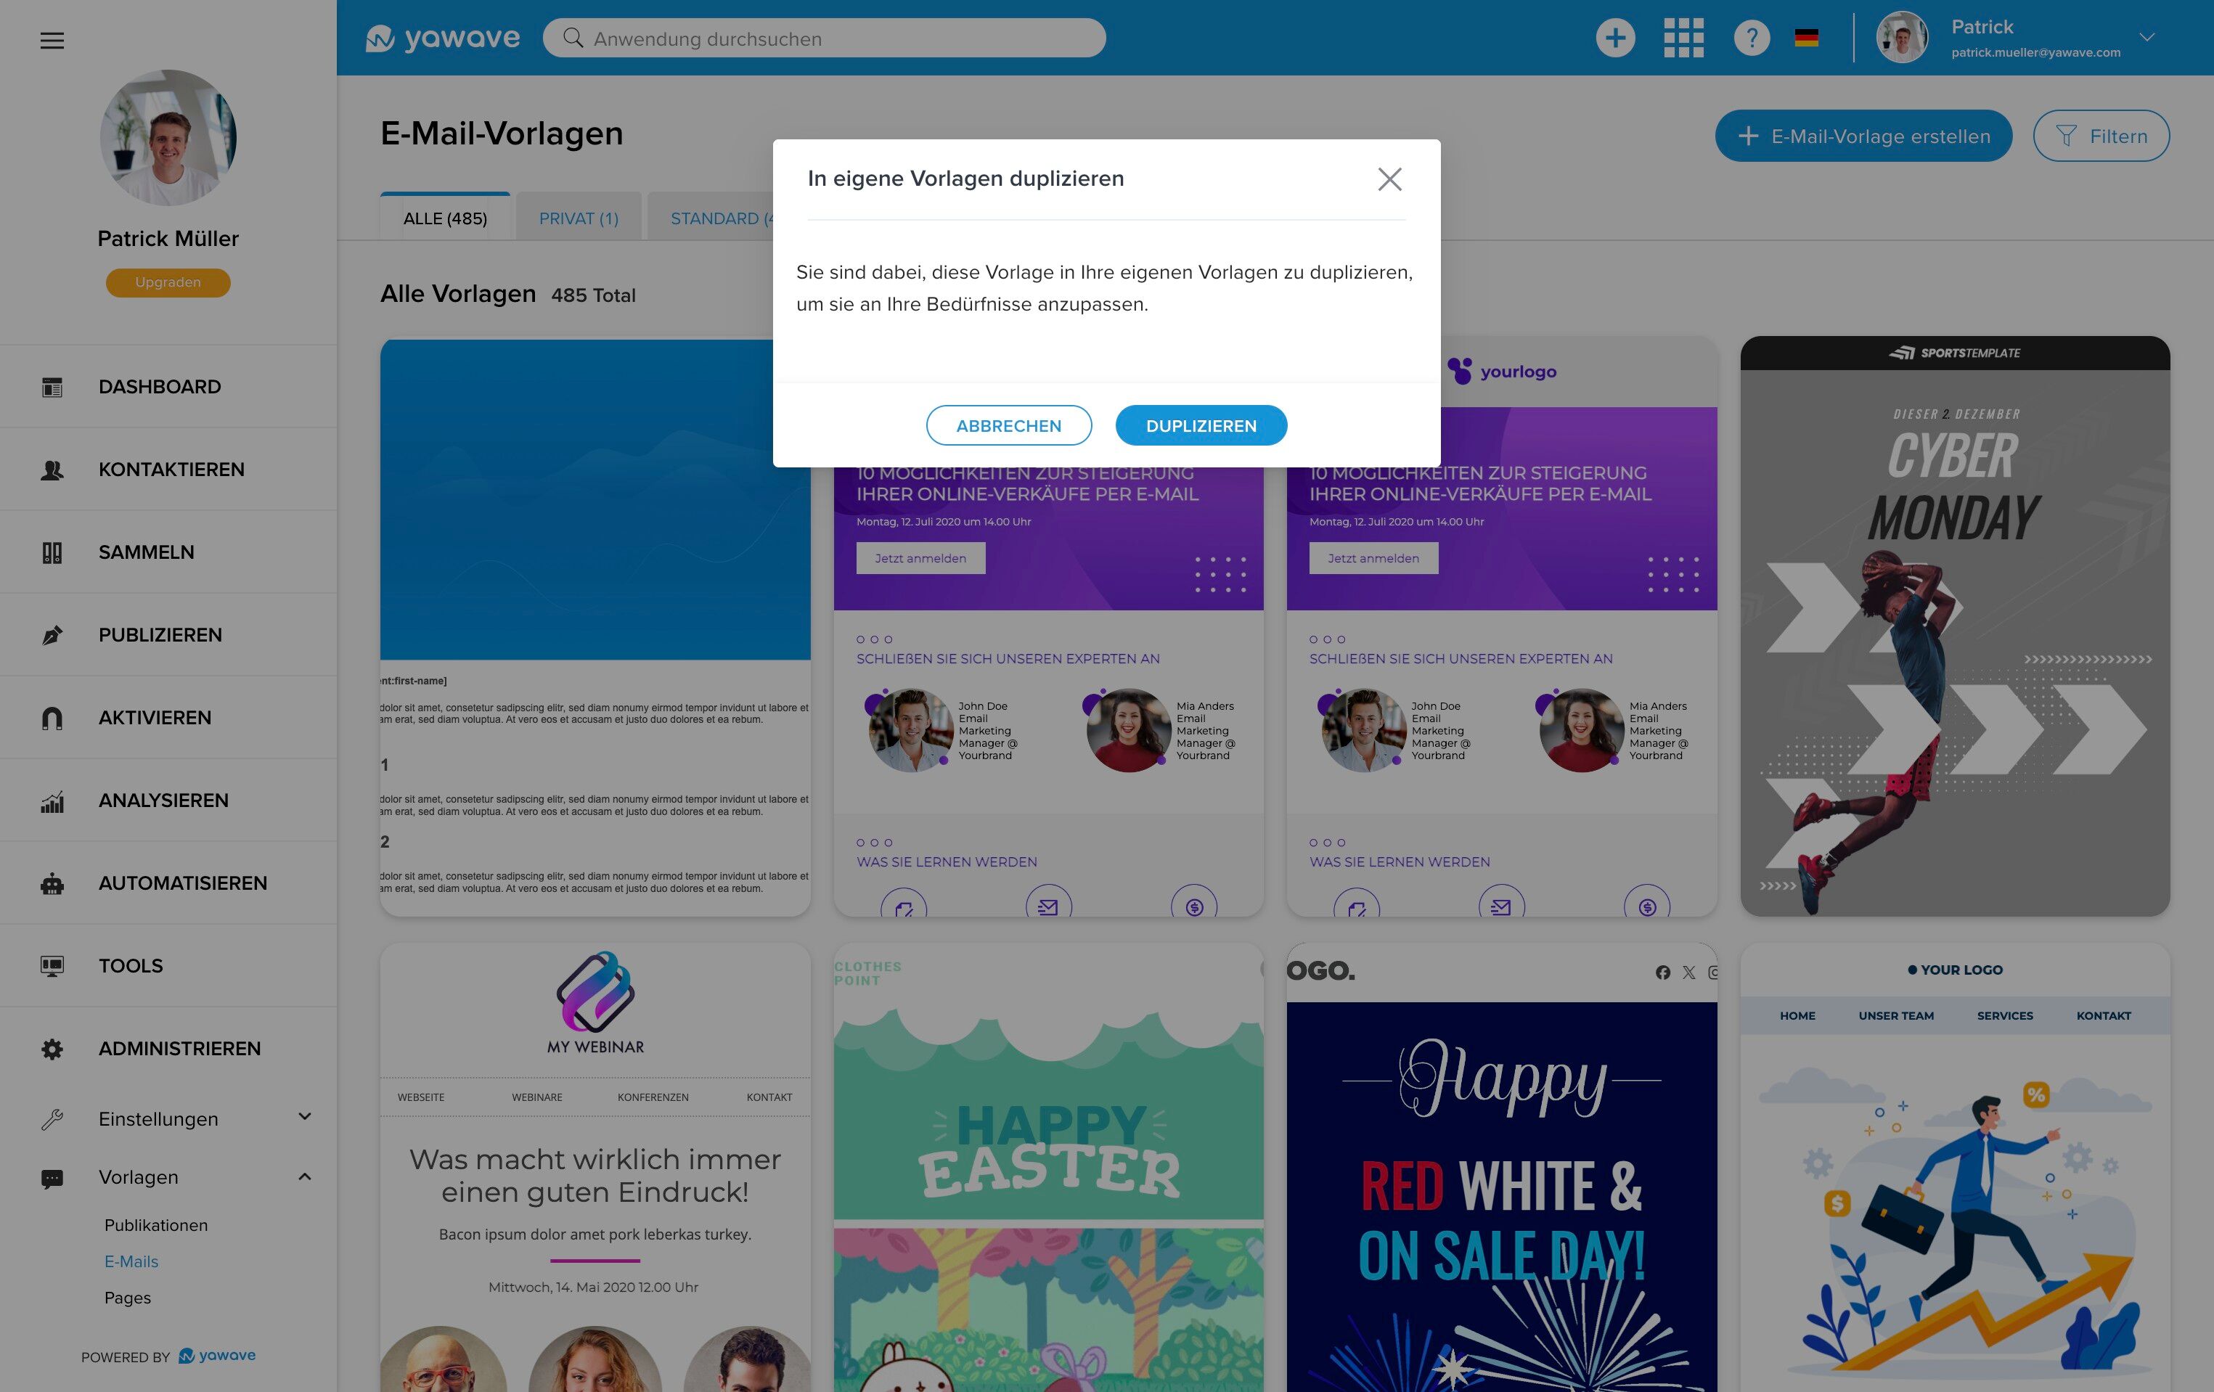Open the Cyber Monday template thumbnail
The image size is (2214, 1392).
[1954, 625]
